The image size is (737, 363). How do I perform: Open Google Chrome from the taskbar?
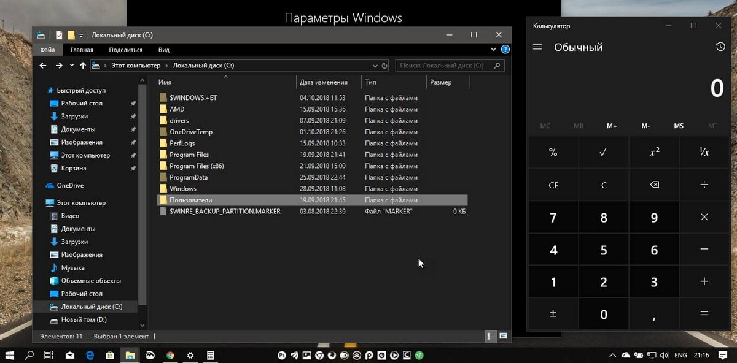(x=170, y=355)
